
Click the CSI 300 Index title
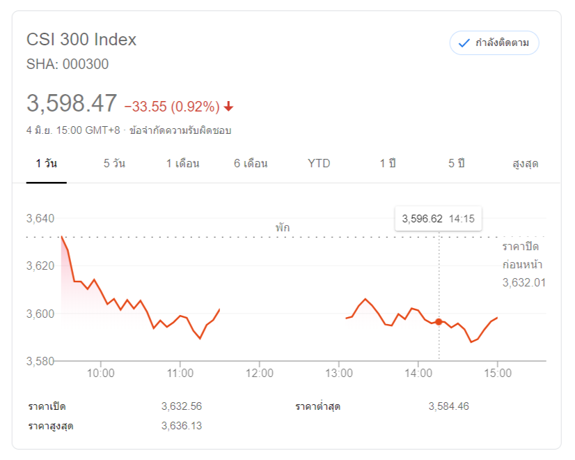pyautogui.click(x=81, y=40)
